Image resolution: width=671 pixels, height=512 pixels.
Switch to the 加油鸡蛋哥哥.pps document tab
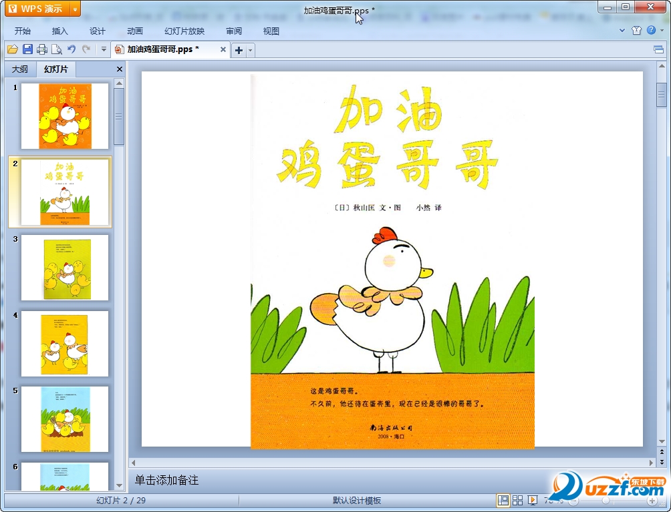tap(163, 49)
